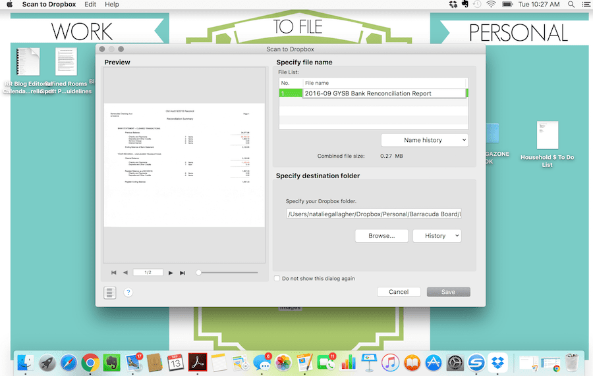The height and width of the screenshot is (376, 593).
Task: Click the Dropbox folder path field
Action: click(x=374, y=214)
